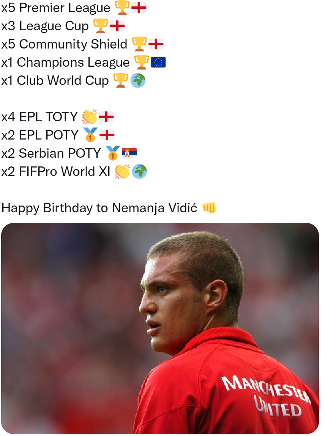Image resolution: width=325 pixels, height=436 pixels.
Task: Click the trophy emoji after Community Shield
Action: point(139,44)
